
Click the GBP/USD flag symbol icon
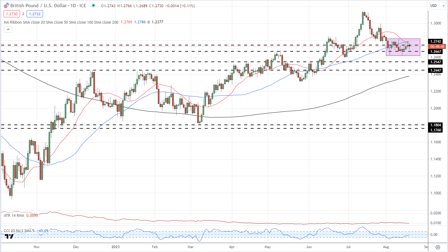tap(6, 6)
